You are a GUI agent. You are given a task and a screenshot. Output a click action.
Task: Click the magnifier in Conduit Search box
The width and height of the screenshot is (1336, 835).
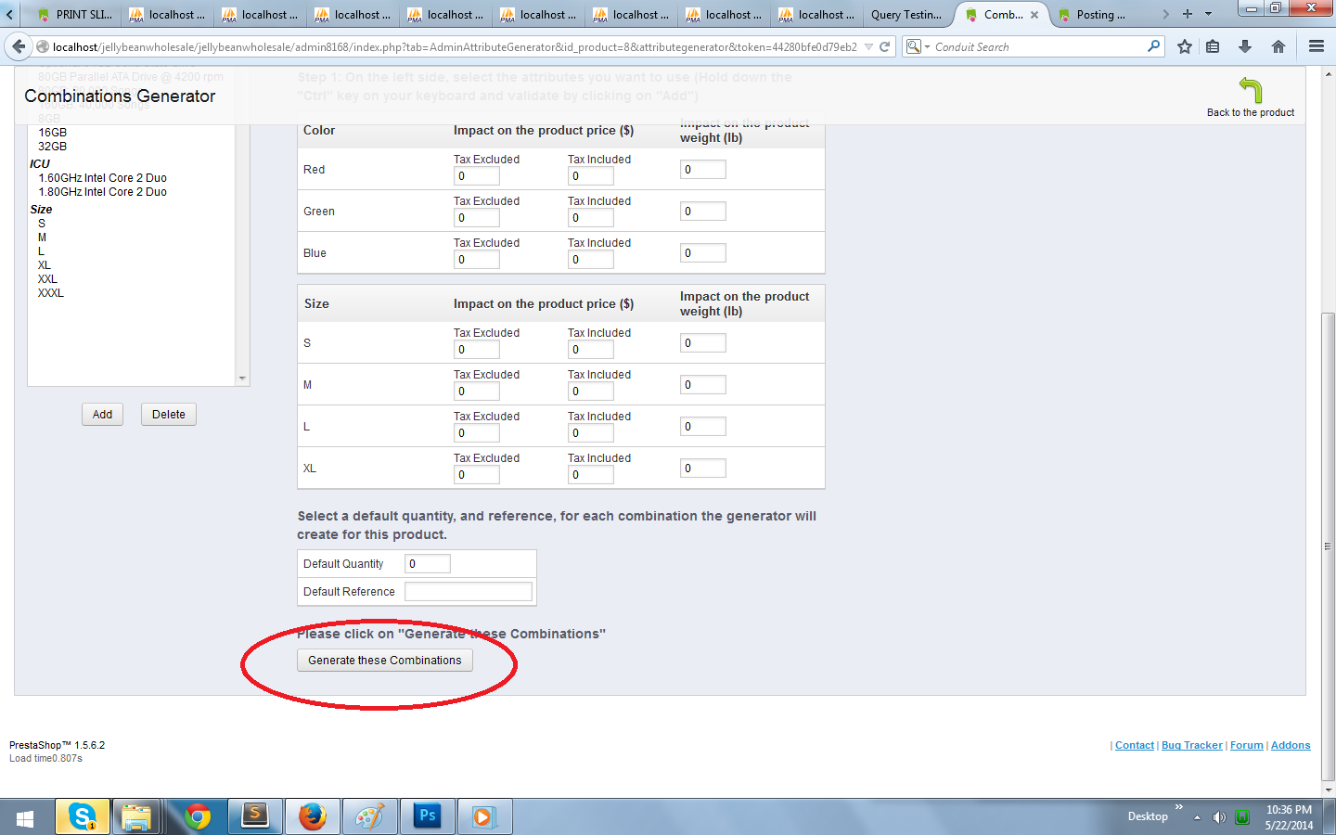[x=1153, y=45]
